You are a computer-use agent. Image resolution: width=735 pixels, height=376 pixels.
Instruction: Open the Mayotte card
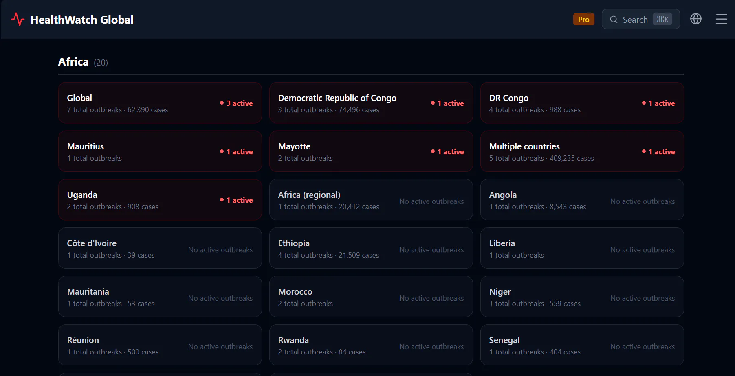point(371,151)
